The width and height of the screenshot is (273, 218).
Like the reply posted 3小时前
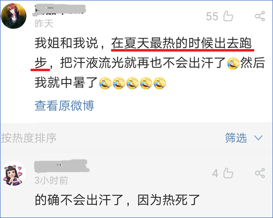(x=228, y=173)
